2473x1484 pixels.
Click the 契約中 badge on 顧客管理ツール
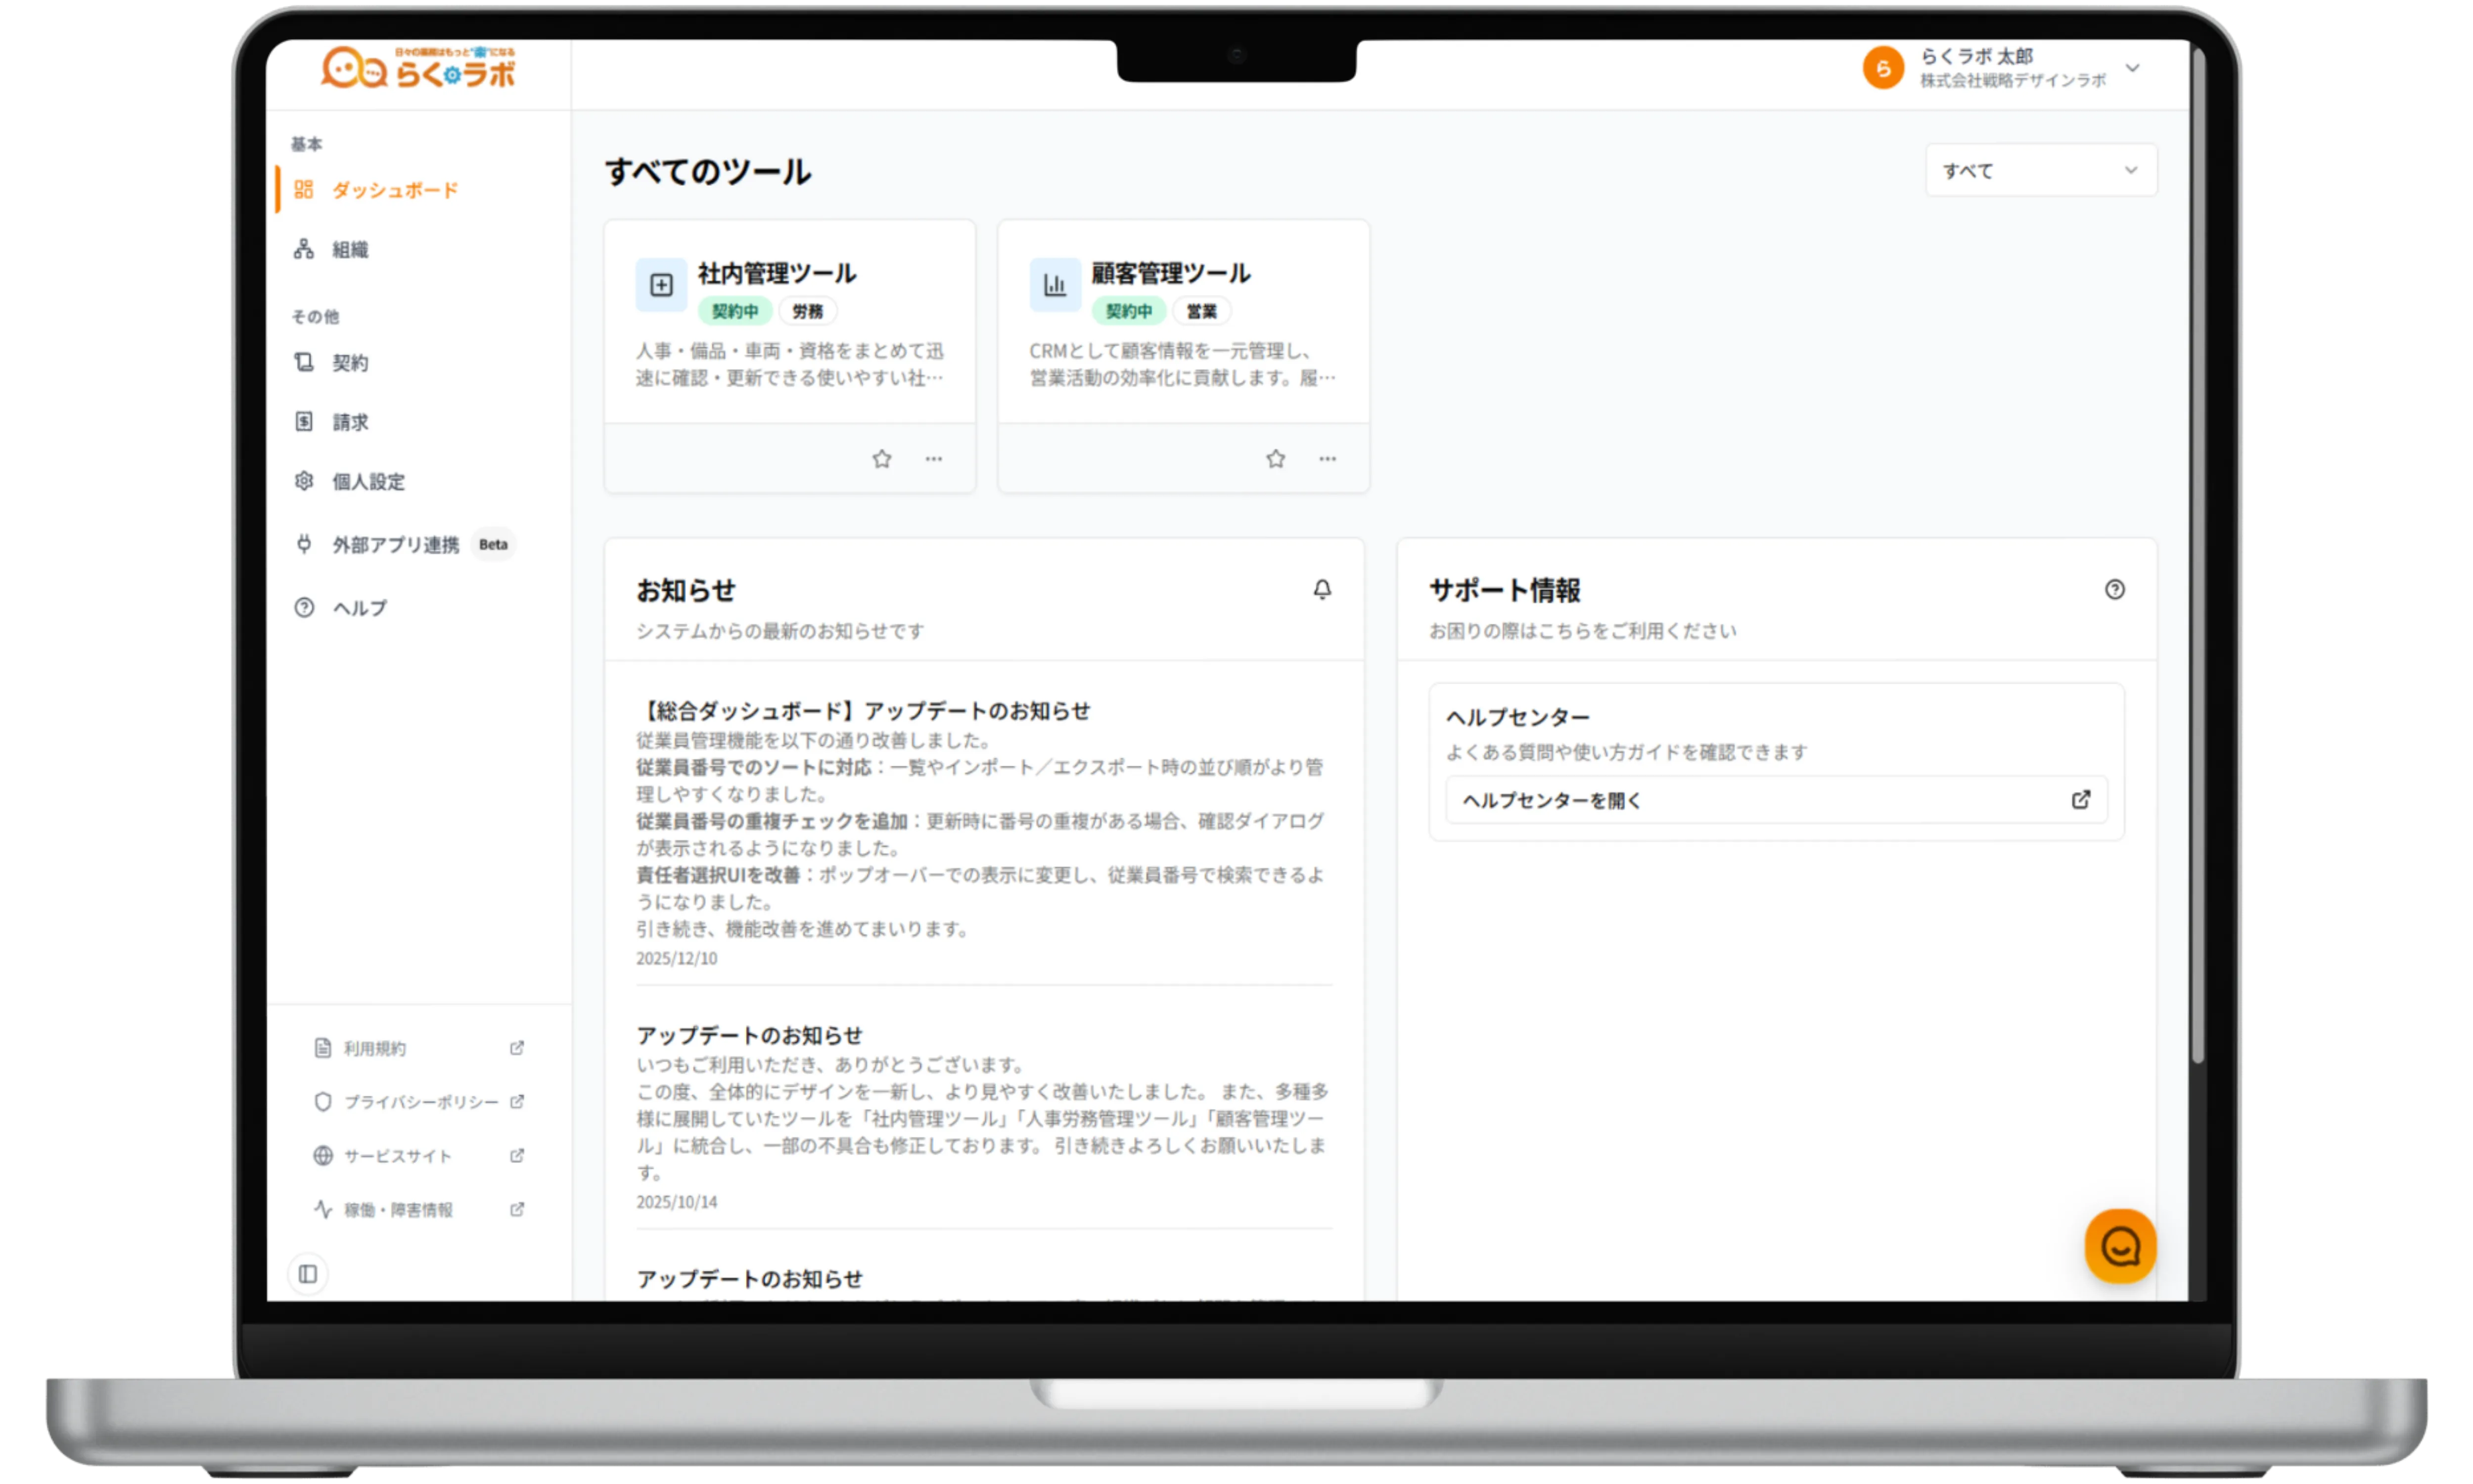(1129, 312)
